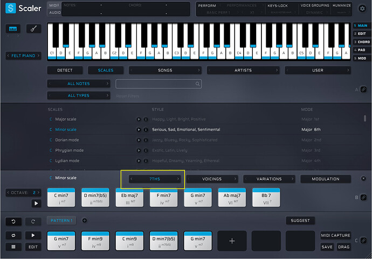This screenshot has height=259, width=372.
Task: Toggle HUMANIZE
Action: tap(341, 5)
